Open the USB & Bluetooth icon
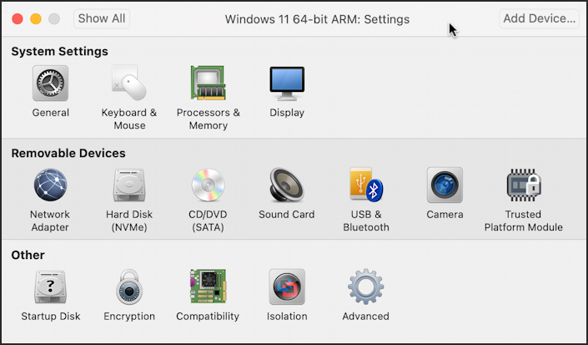The width and height of the screenshot is (588, 345). pos(366,185)
